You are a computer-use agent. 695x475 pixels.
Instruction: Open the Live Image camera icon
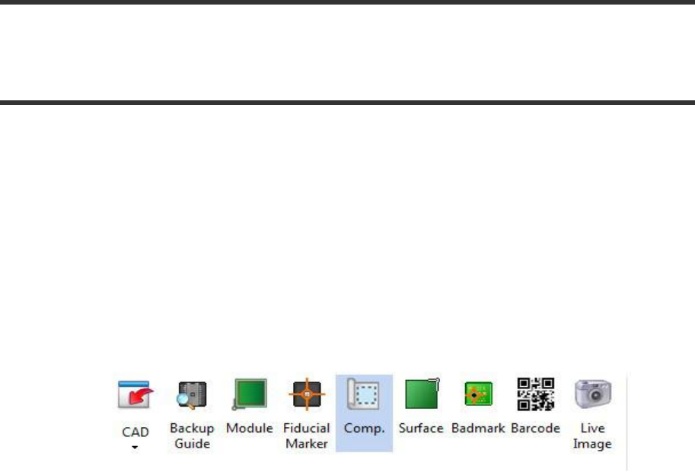[x=592, y=394]
